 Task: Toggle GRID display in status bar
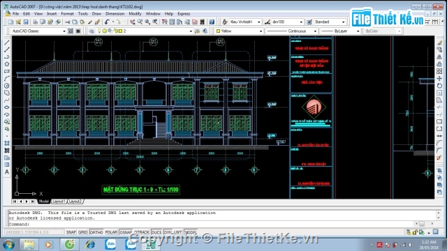(82, 232)
